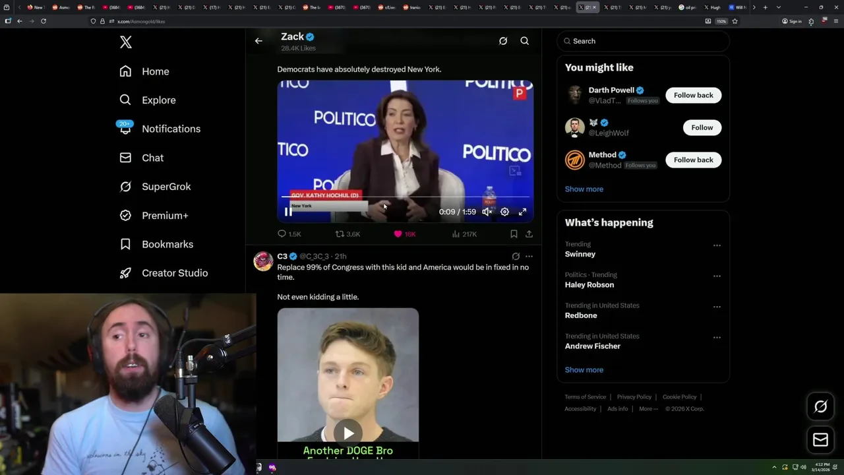Enter fullscreen on the video
Viewport: 844px width, 475px height.
[522, 212]
